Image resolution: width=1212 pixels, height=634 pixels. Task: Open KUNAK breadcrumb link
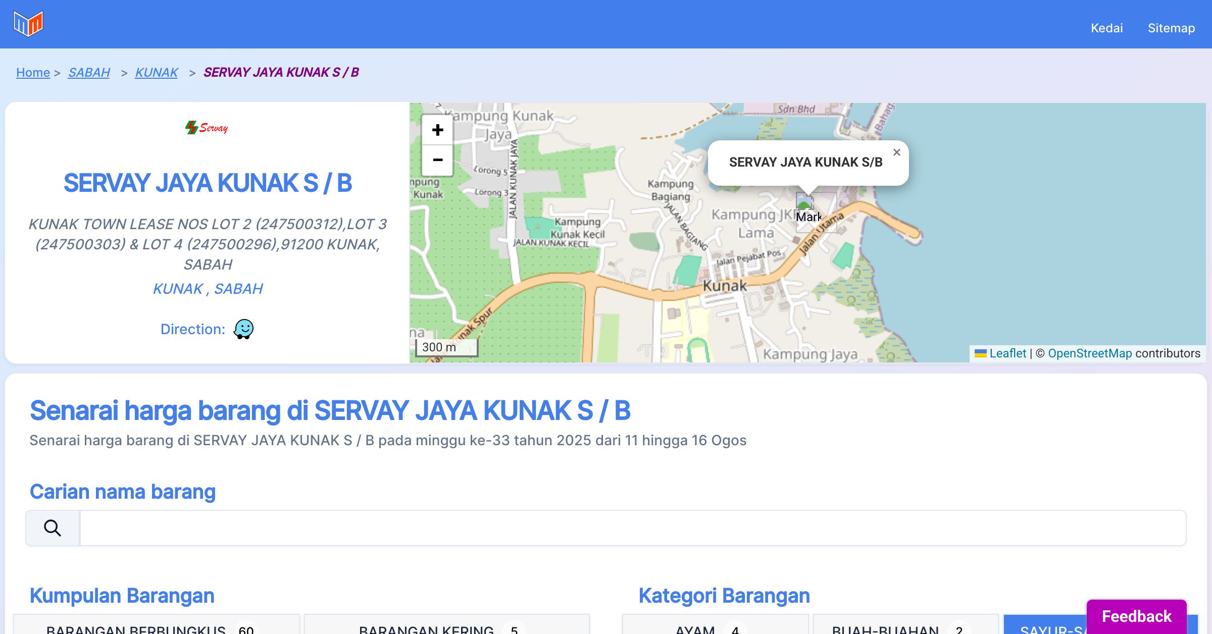pos(157,72)
